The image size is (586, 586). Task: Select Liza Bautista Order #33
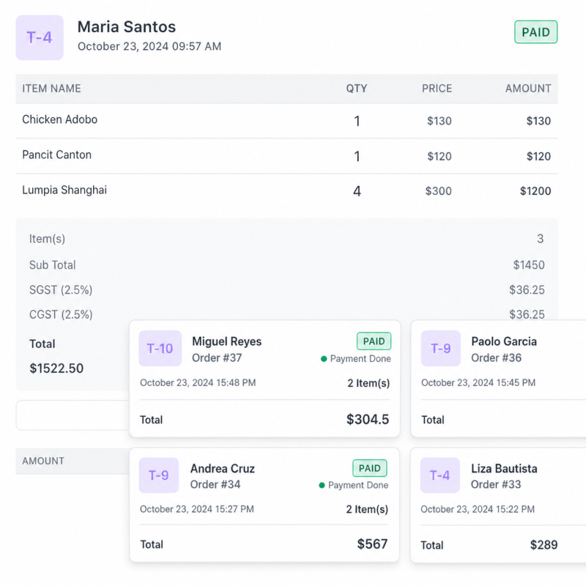pos(499,505)
